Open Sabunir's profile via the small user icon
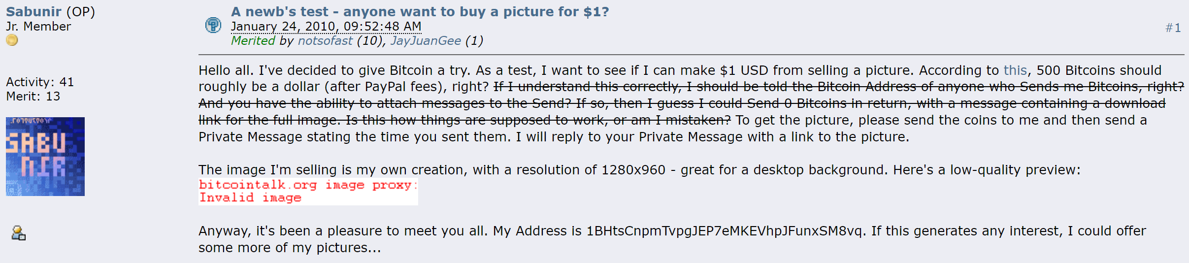Viewport: 1189px width, 263px height. [19, 233]
